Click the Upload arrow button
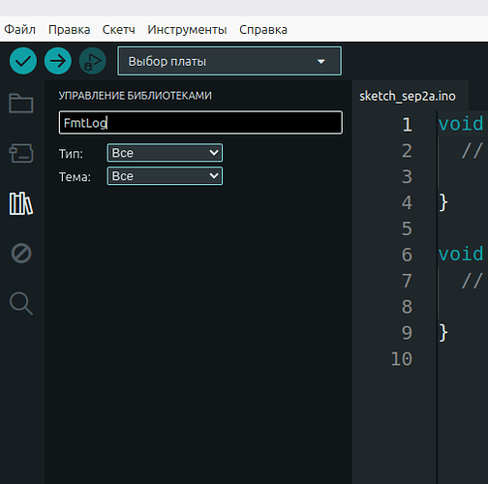 click(58, 61)
